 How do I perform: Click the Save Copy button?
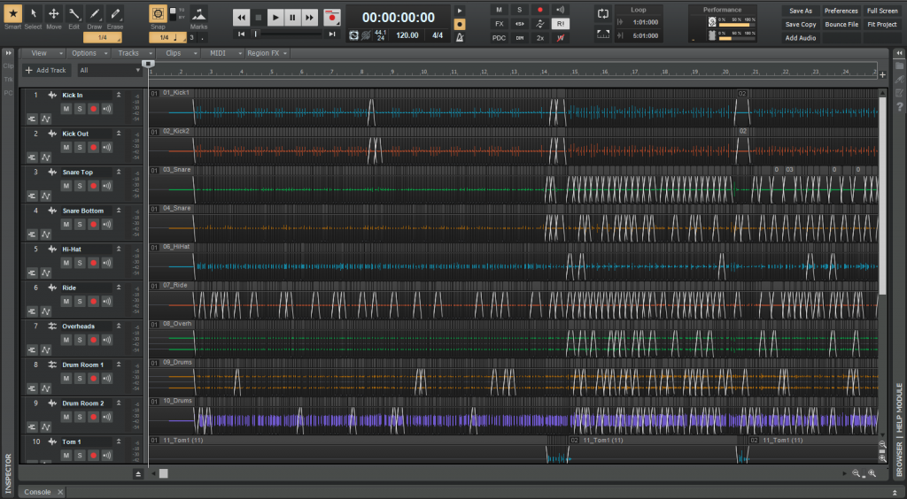point(801,24)
